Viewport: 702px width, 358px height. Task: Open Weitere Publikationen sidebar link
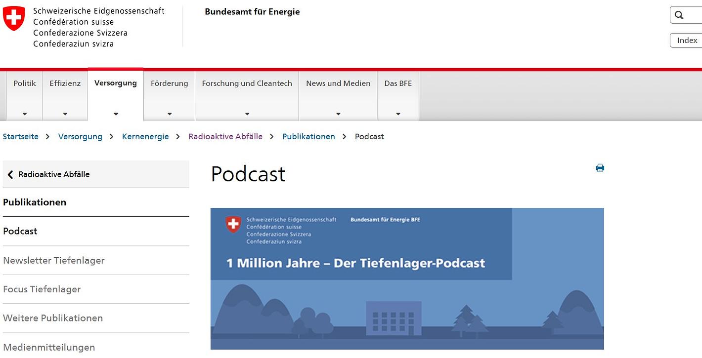[x=53, y=318]
